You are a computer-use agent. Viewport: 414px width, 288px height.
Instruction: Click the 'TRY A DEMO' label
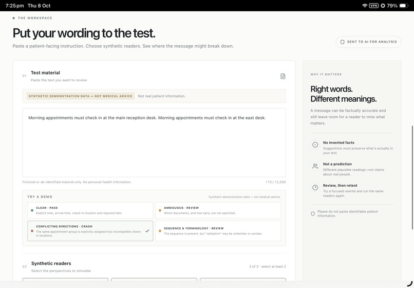pos(40,197)
